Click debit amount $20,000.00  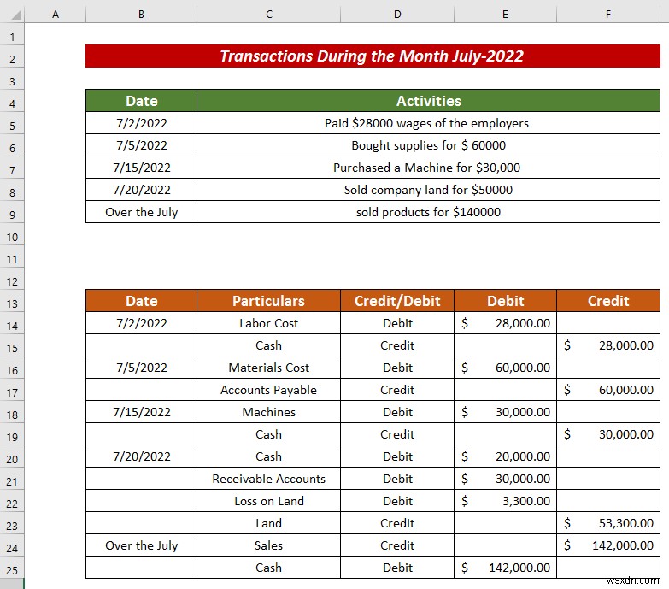[x=505, y=456]
